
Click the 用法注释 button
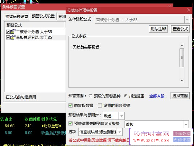click(x=158, y=29)
